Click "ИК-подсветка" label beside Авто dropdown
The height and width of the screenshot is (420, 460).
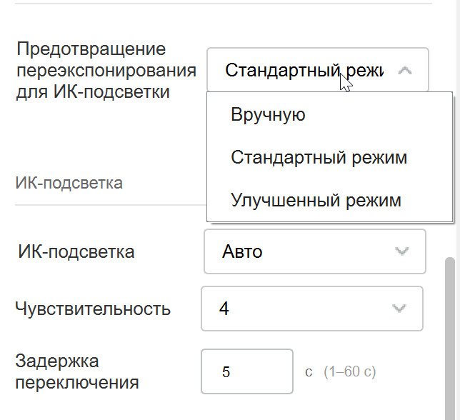[x=75, y=251]
